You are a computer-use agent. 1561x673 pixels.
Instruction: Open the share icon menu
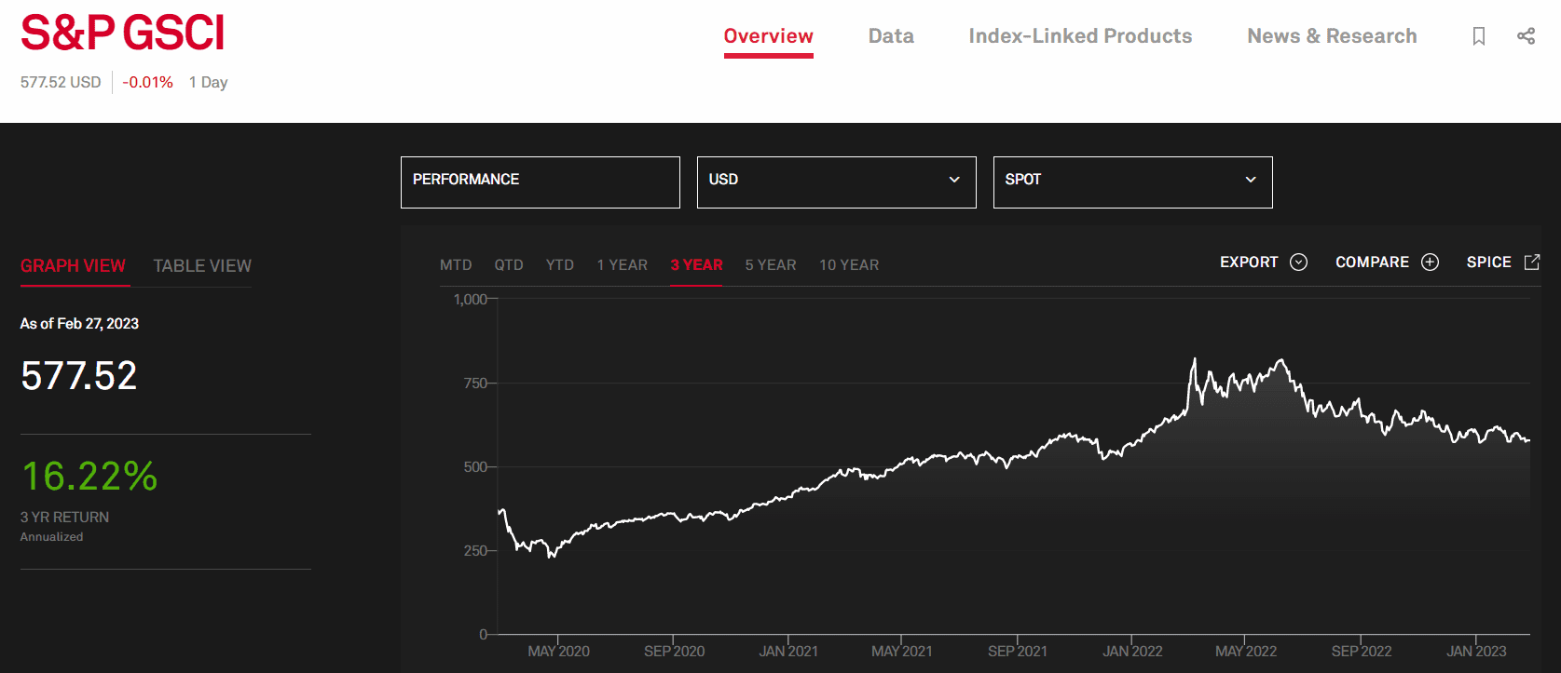point(1526,36)
